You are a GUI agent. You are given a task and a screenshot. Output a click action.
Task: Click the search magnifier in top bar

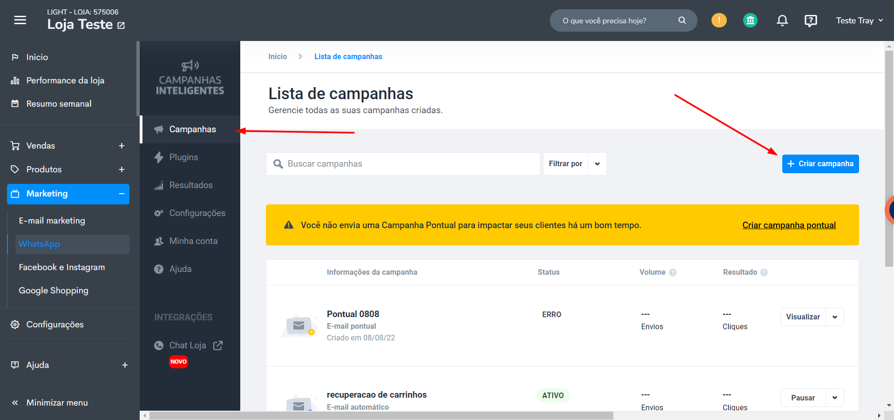(682, 20)
